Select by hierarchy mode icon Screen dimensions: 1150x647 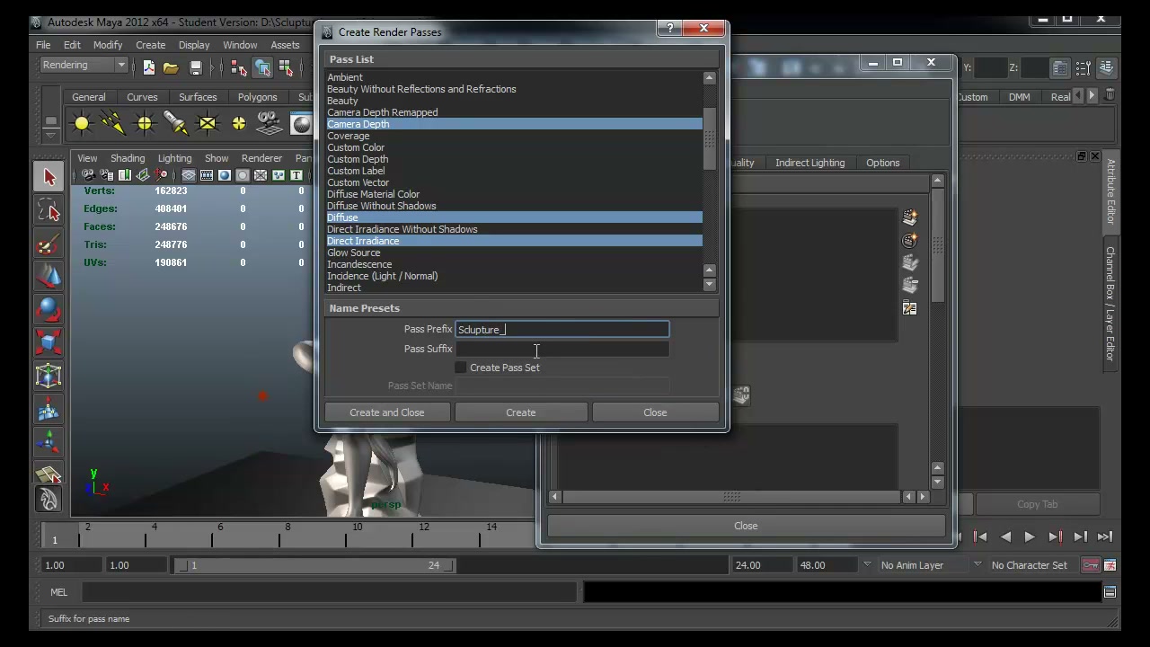[x=239, y=67]
